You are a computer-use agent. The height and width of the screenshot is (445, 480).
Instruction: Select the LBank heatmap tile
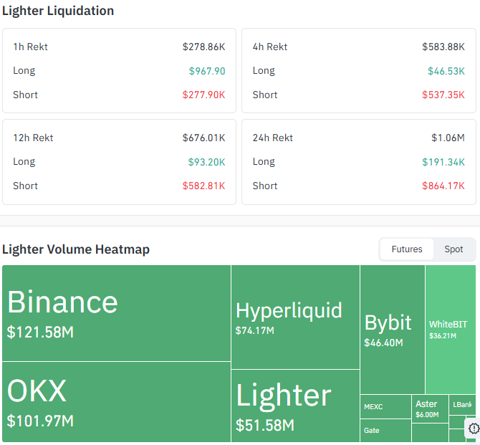[x=462, y=405]
